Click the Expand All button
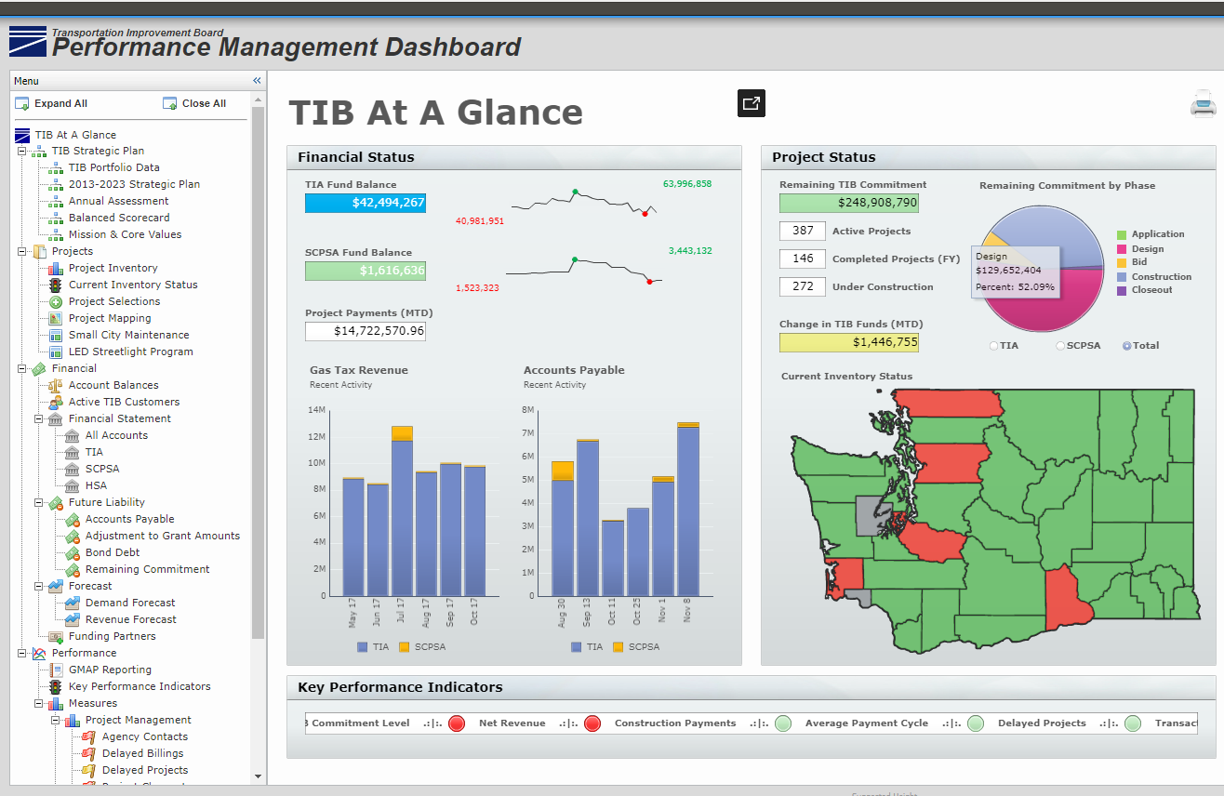The height and width of the screenshot is (796, 1224). coord(52,103)
